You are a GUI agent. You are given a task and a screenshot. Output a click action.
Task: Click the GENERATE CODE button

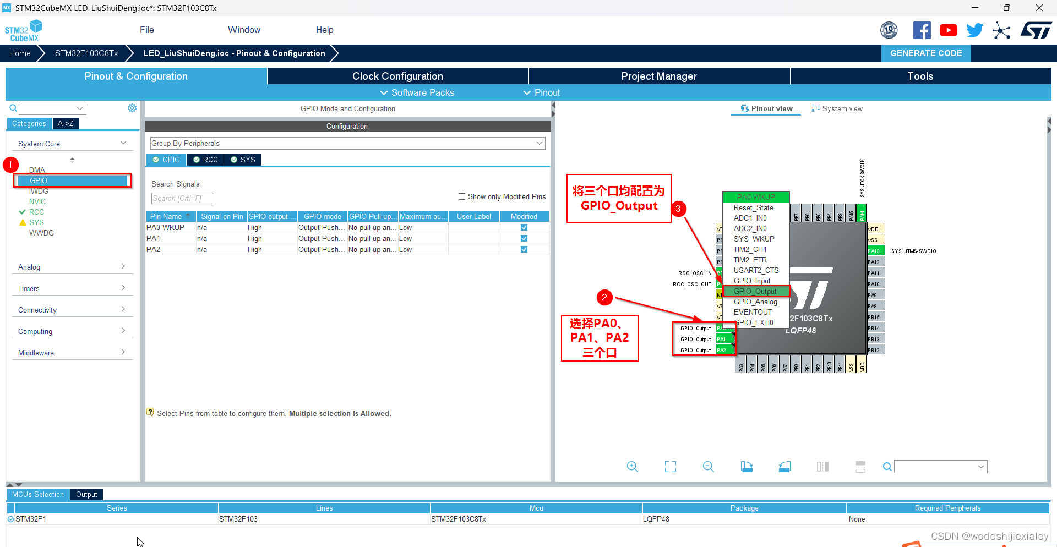tap(926, 53)
